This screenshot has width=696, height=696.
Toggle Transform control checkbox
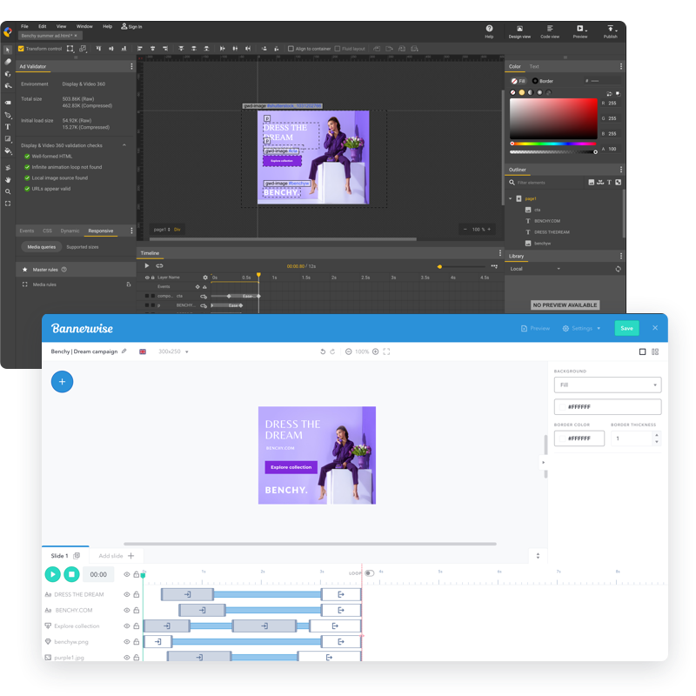[x=21, y=49]
